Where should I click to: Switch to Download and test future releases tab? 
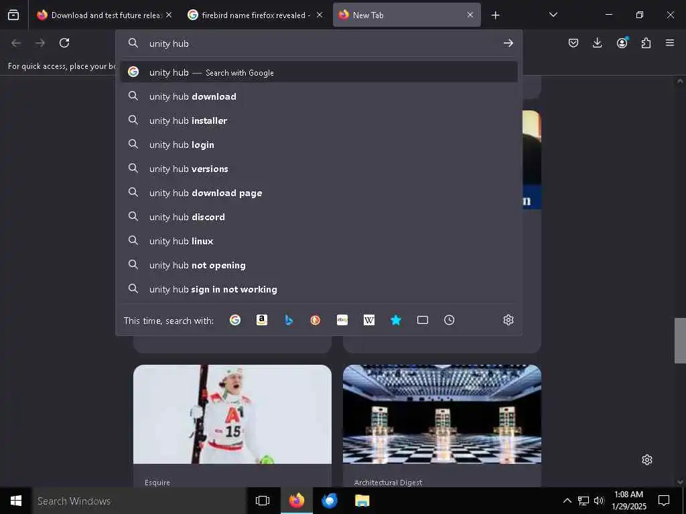(105, 15)
